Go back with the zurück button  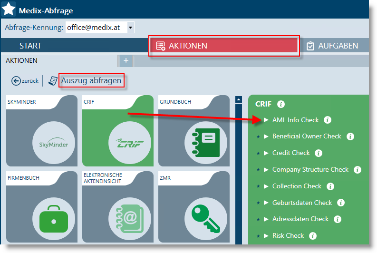tap(25, 81)
